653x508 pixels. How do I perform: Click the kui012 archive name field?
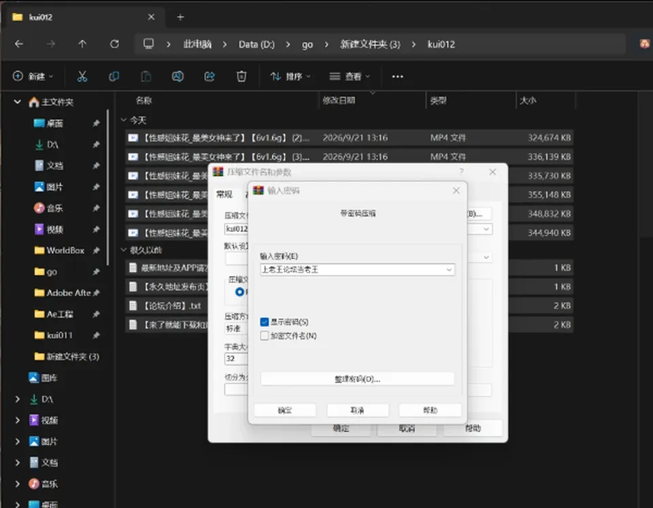coord(237,229)
